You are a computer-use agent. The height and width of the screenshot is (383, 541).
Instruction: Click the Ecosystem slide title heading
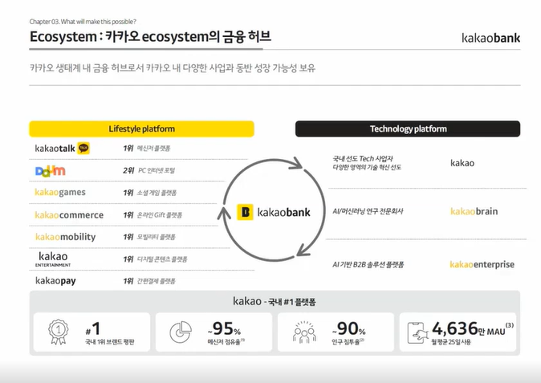pyautogui.click(x=150, y=37)
